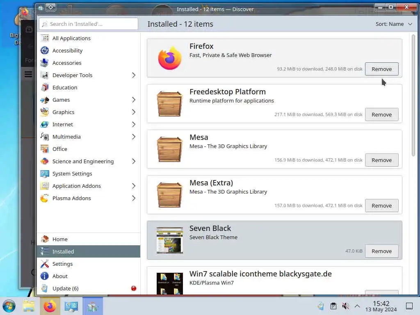Viewport: 420px width, 315px height.
Task: Click the Science and Engineering icon
Action: click(45, 162)
